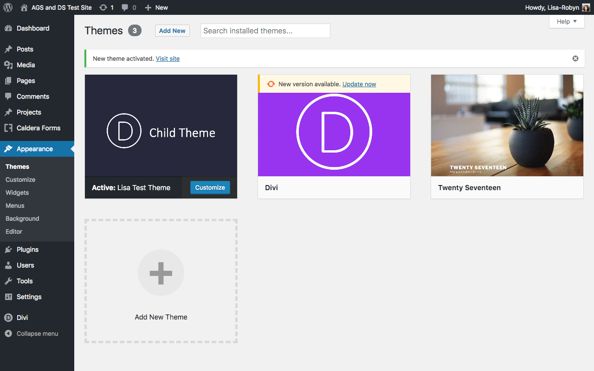Click the Twenty Seventeen theme name
The image size is (594, 371).
pos(469,188)
